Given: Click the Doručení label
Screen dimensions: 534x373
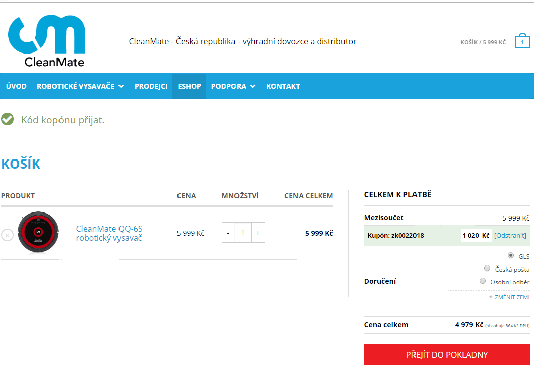Looking at the screenshot, I should [x=380, y=281].
